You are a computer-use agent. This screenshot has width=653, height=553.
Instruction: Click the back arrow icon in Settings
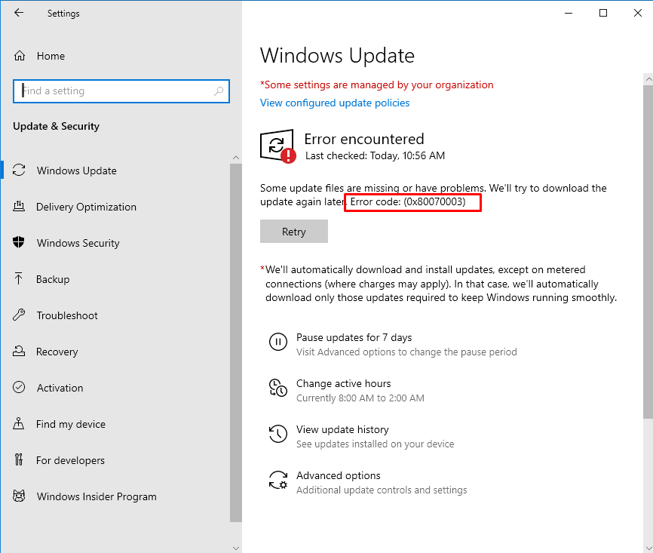click(19, 13)
